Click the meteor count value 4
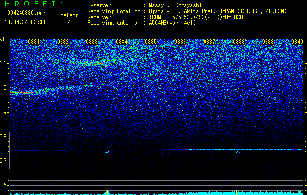307x195 pixels. [x=69, y=22]
